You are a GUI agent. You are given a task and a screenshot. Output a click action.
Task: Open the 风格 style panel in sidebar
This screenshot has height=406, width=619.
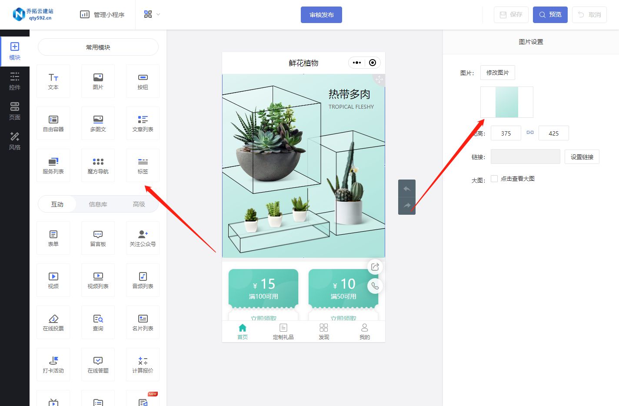pos(14,140)
